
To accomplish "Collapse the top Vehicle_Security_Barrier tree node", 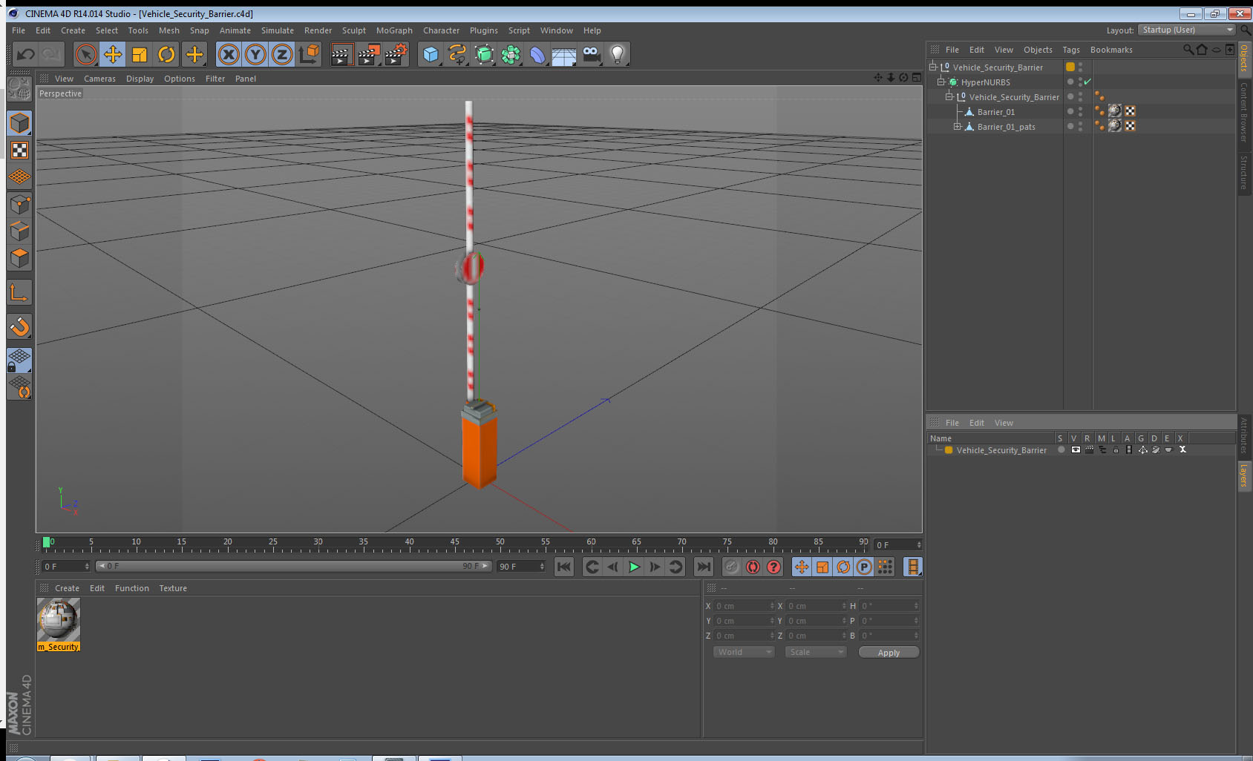I will pyautogui.click(x=933, y=67).
